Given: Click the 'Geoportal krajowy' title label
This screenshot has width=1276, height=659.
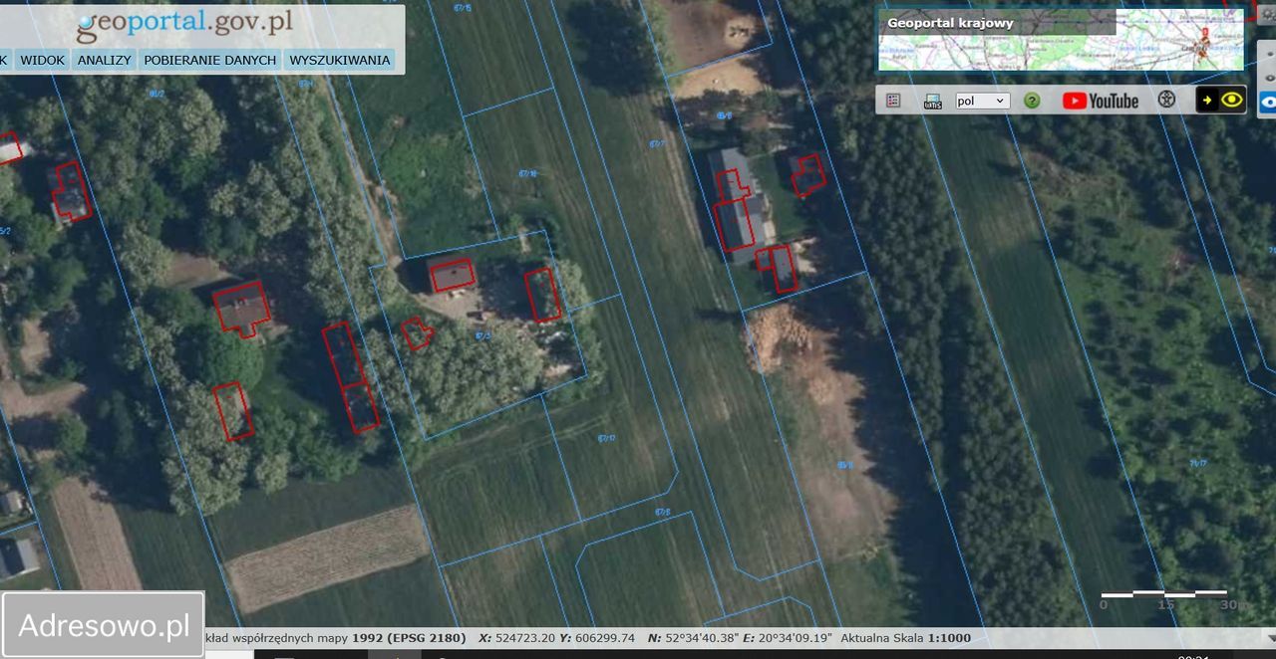Looking at the screenshot, I should (x=950, y=23).
